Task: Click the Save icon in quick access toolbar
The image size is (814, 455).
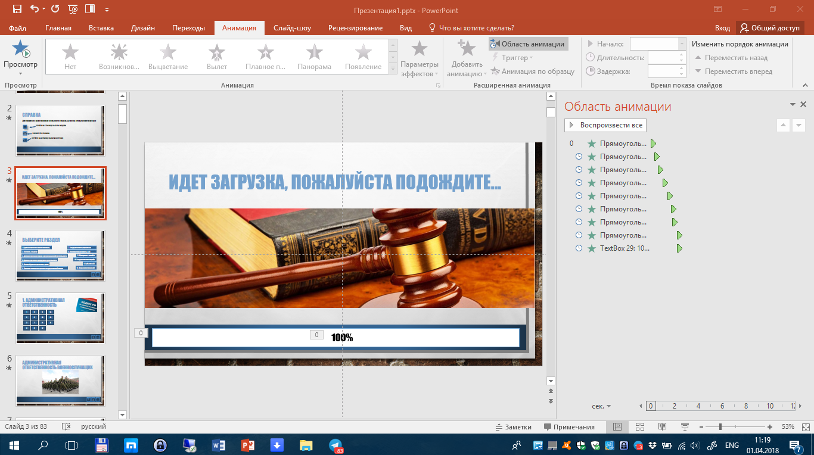Action: point(17,9)
